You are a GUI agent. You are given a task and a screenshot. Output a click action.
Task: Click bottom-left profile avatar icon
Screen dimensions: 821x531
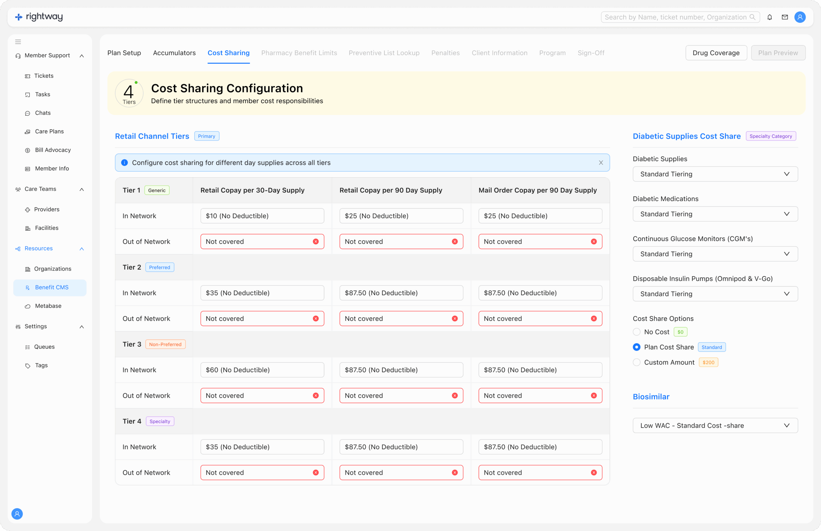[x=17, y=514]
